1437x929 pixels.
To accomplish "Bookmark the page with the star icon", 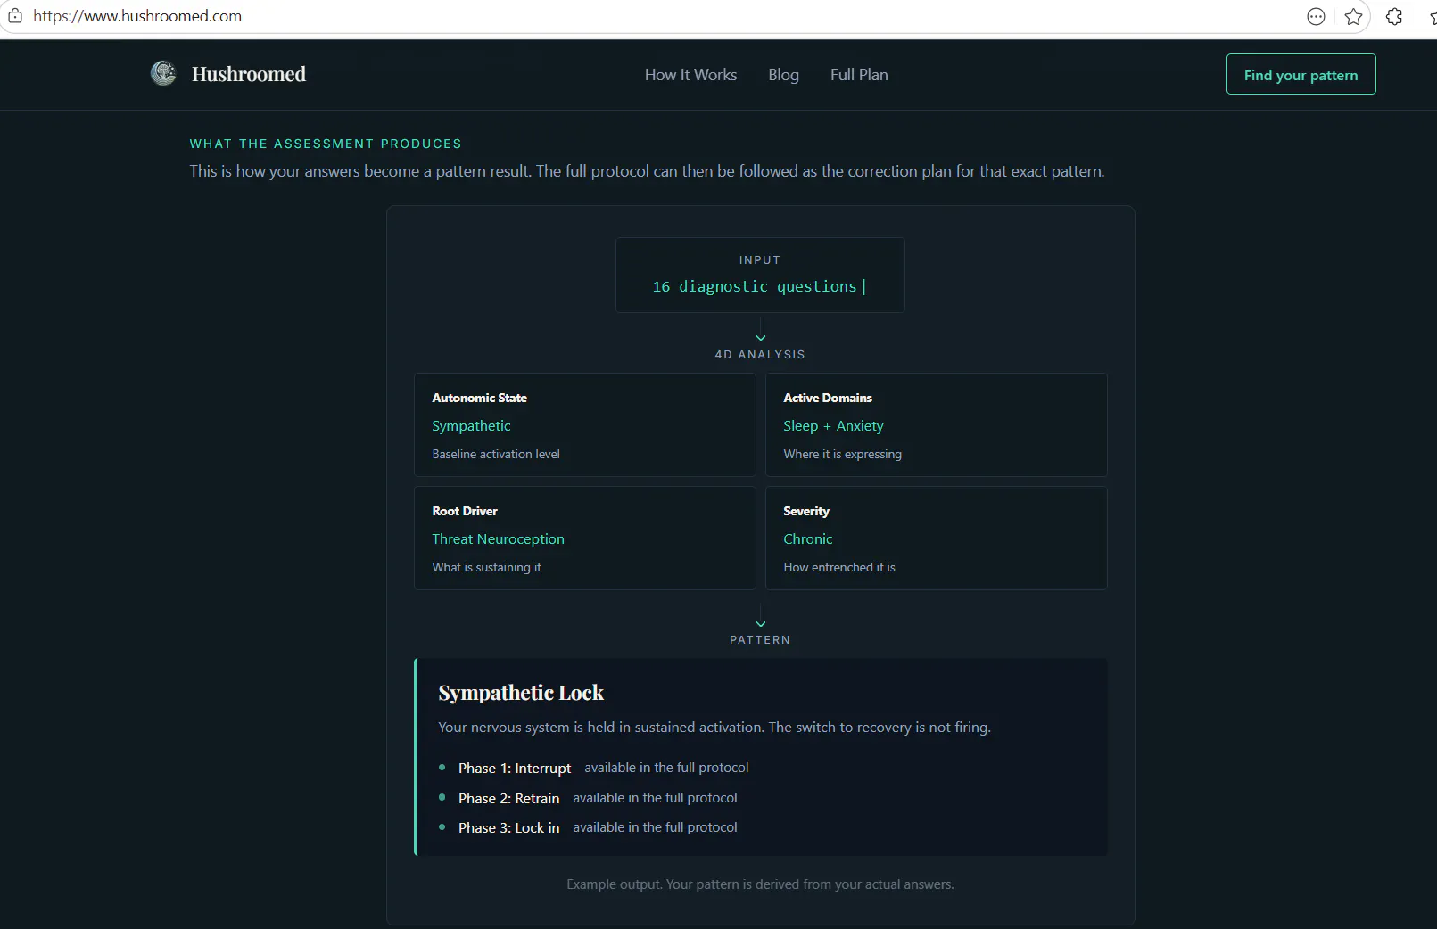I will 1353,16.
